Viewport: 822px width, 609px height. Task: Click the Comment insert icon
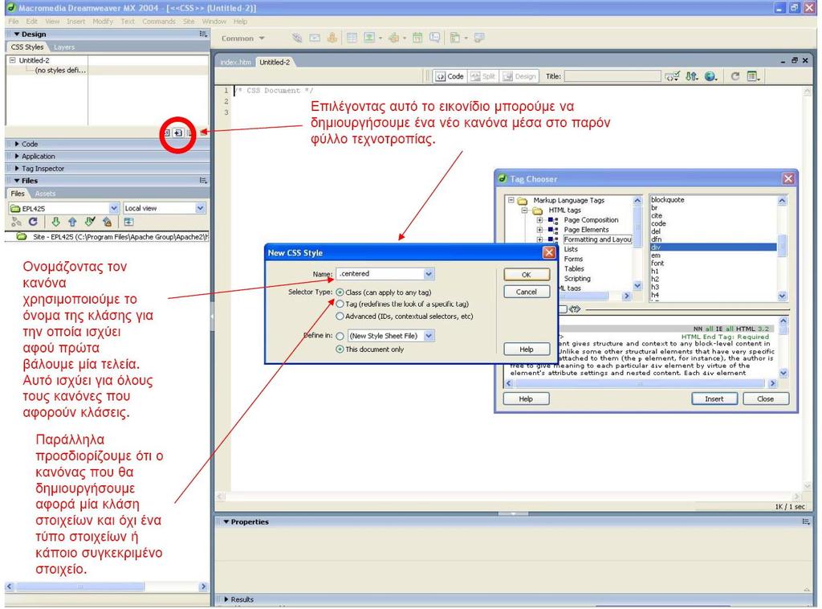434,38
